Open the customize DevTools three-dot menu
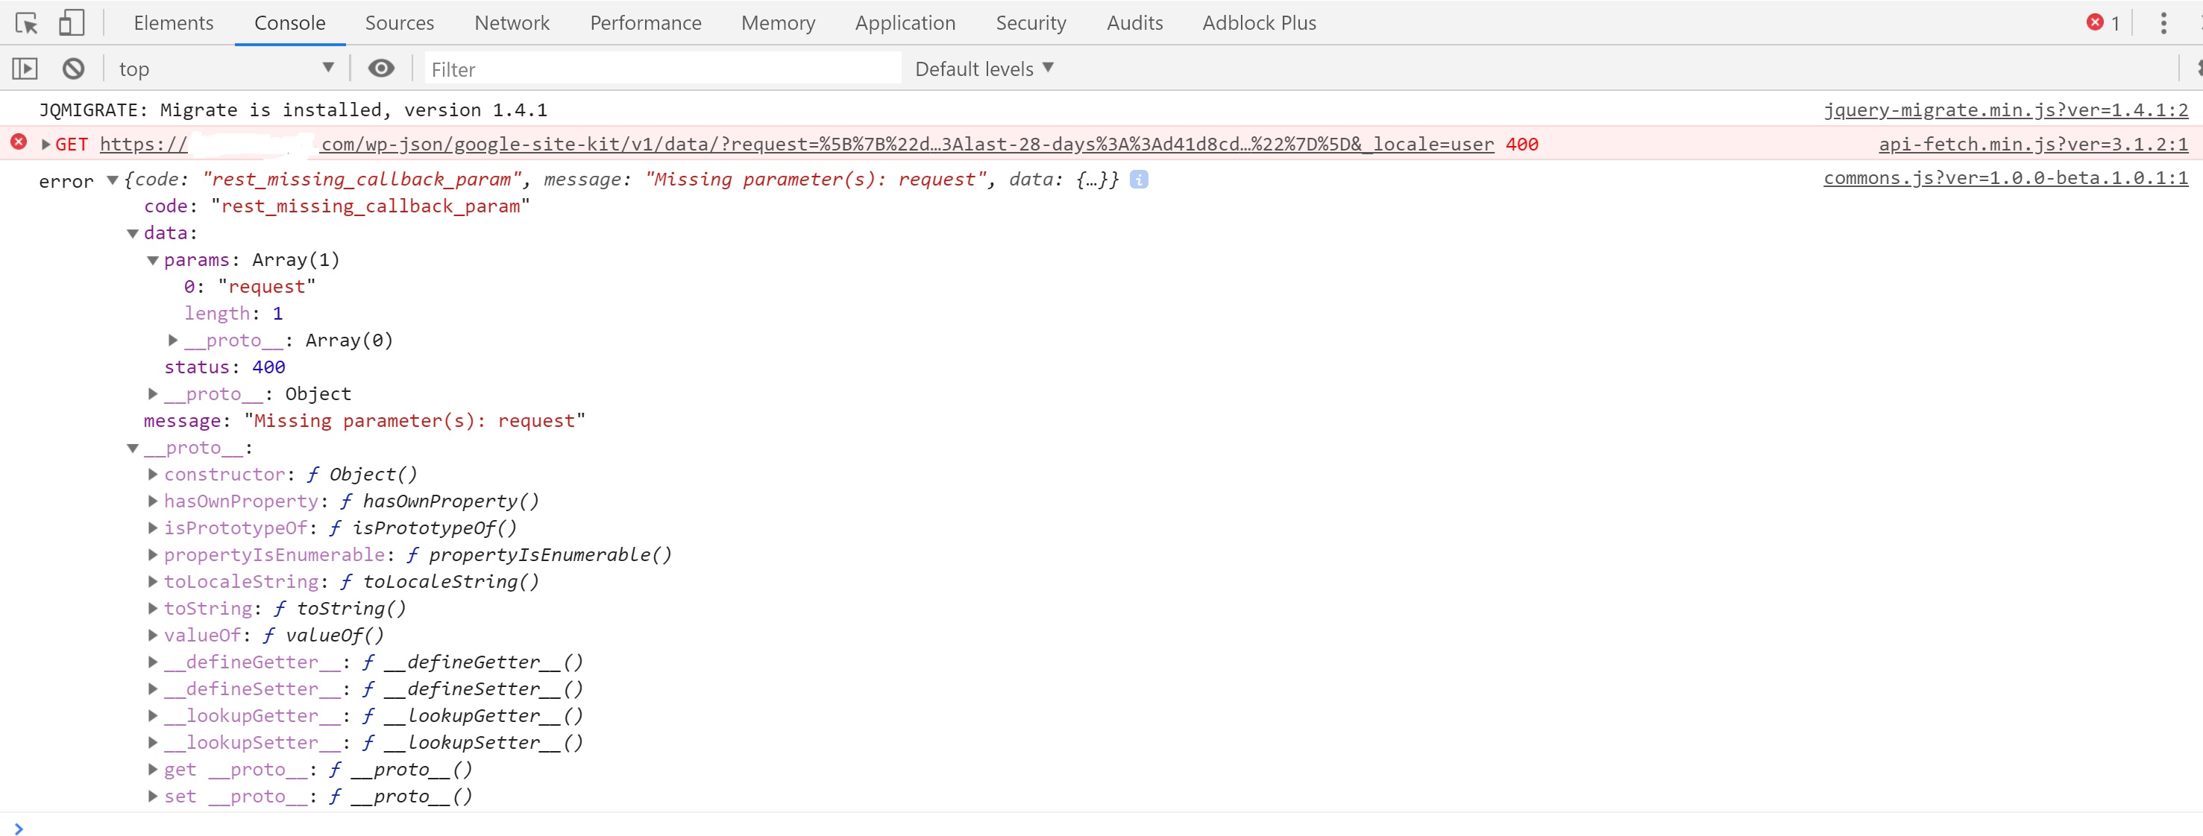The height and width of the screenshot is (836, 2203). pyautogui.click(x=2164, y=23)
